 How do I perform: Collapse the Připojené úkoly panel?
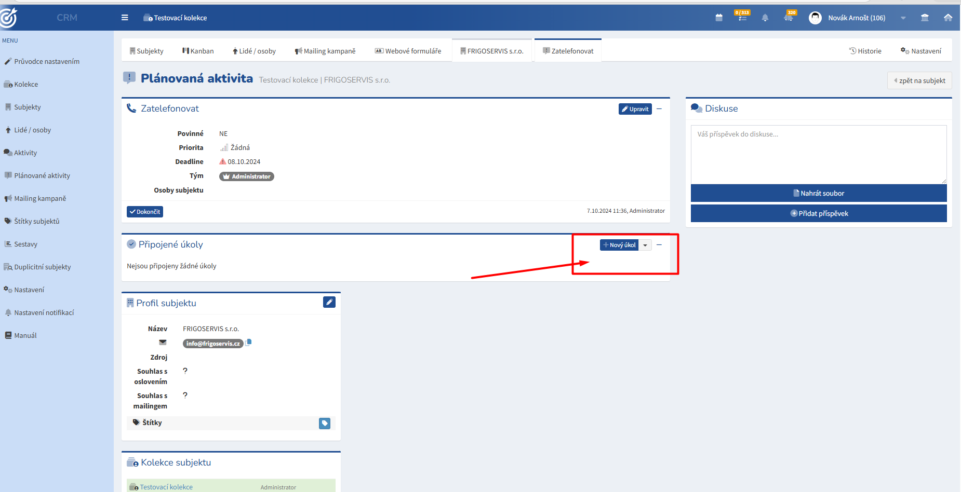point(659,244)
